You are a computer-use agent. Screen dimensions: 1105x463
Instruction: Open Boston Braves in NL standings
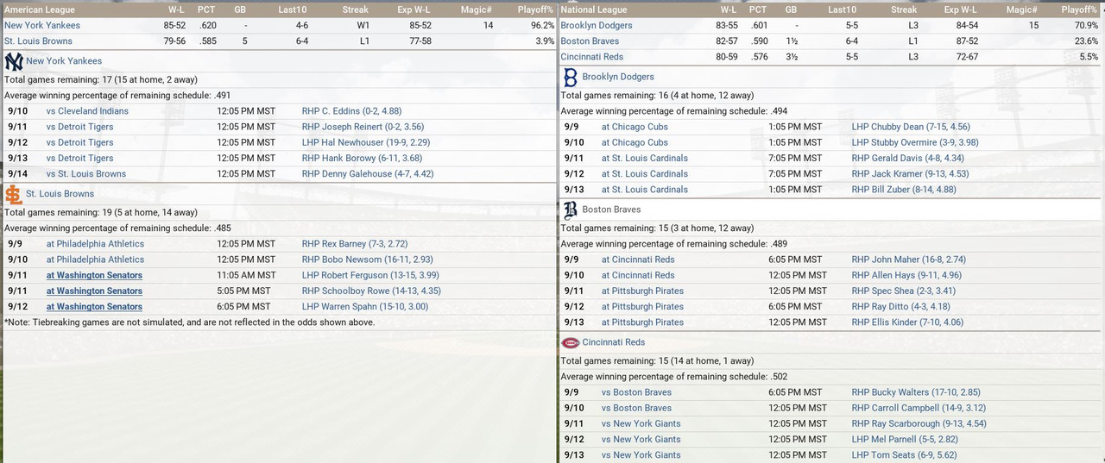point(590,41)
